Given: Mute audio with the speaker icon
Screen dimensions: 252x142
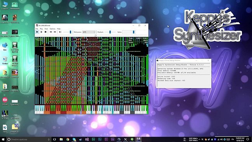Looking at the screenshot, I should coord(60,32).
